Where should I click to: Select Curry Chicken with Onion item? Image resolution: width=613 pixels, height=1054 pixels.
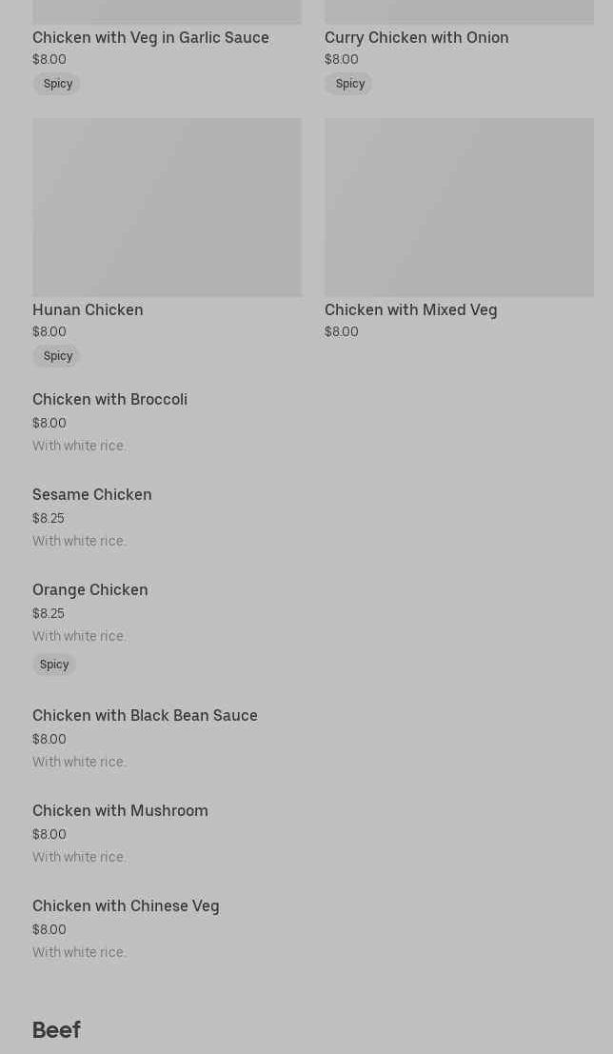416,38
